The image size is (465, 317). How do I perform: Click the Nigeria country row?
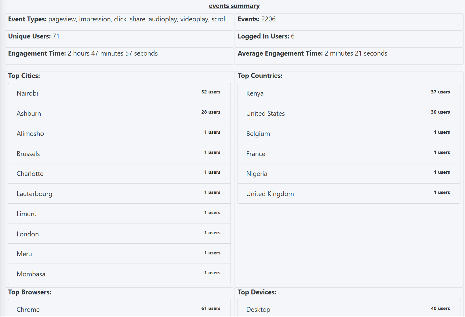(349, 173)
